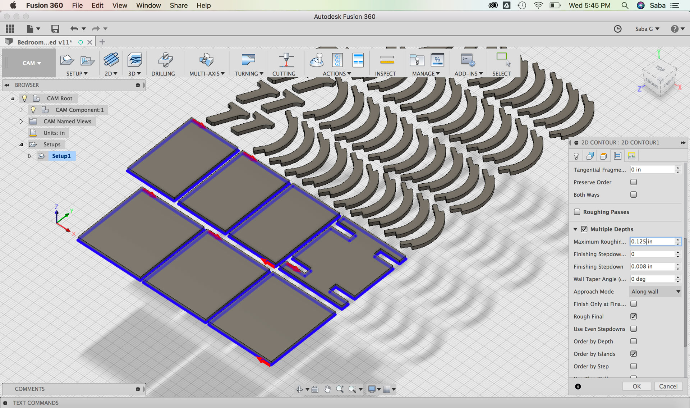This screenshot has height=408, width=690.
Task: Toggle CAM Component:1 visibility lightbulb
Action: (33, 110)
